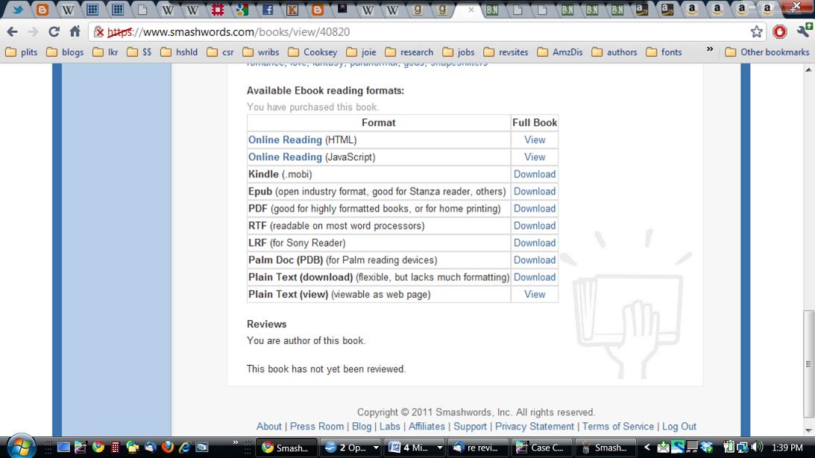
Task: Open the Terms of Service link
Action: [x=618, y=426]
